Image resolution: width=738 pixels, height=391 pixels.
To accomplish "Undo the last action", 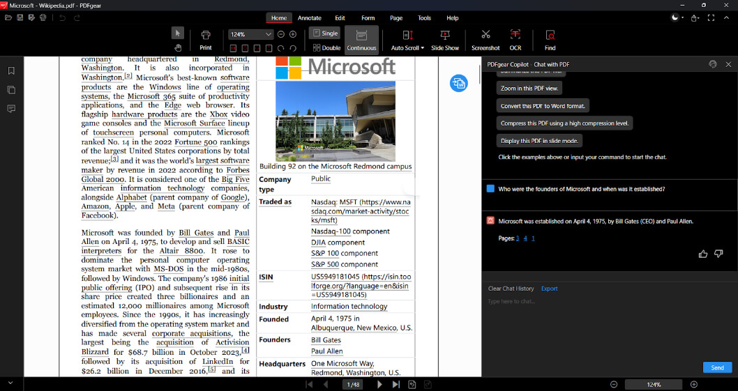I will (x=63, y=18).
